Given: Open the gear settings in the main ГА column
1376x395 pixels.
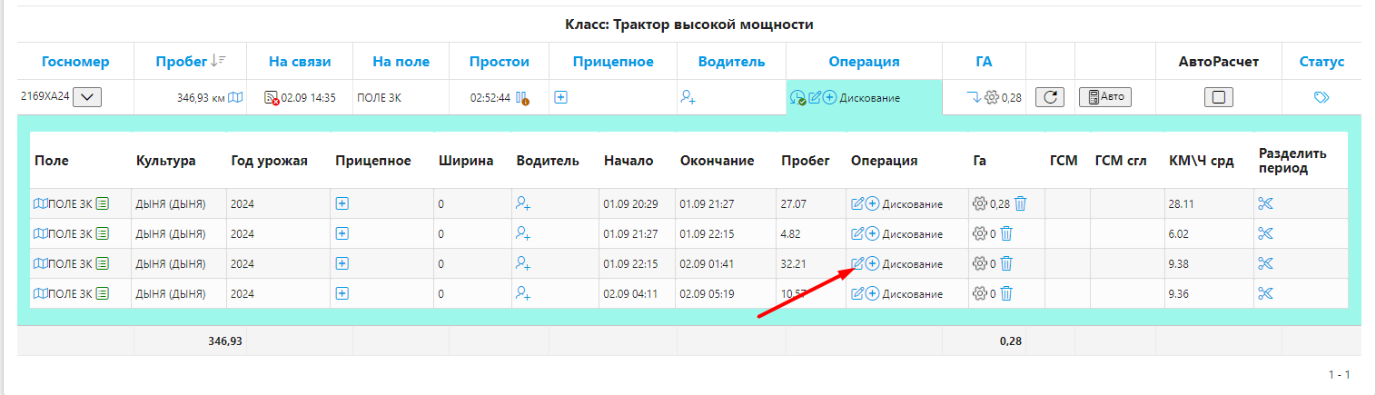Looking at the screenshot, I should [x=992, y=97].
